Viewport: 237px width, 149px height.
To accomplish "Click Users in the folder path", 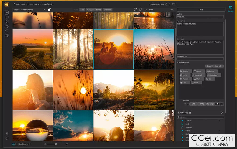I will pyautogui.click(x=31, y=4).
